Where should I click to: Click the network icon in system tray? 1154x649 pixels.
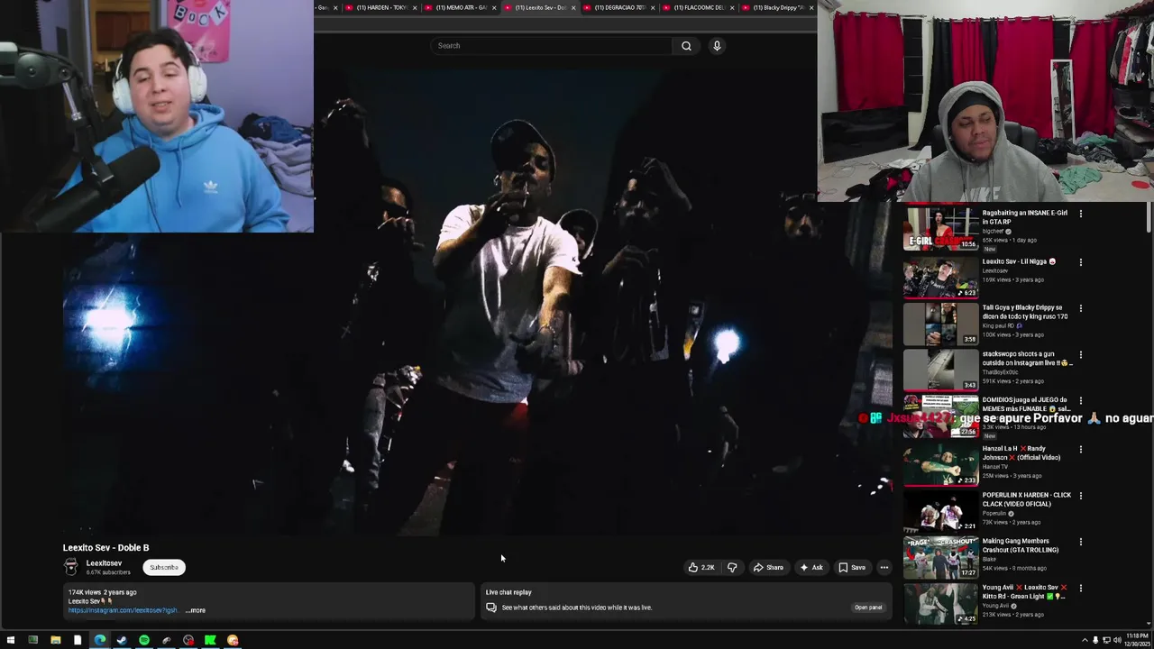[x=1106, y=640]
